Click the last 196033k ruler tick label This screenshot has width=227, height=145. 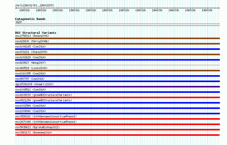pos(207,10)
